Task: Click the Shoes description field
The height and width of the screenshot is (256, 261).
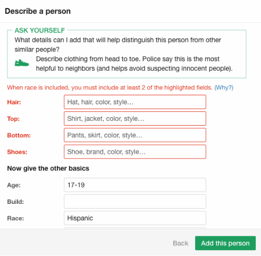Action: pos(135,152)
